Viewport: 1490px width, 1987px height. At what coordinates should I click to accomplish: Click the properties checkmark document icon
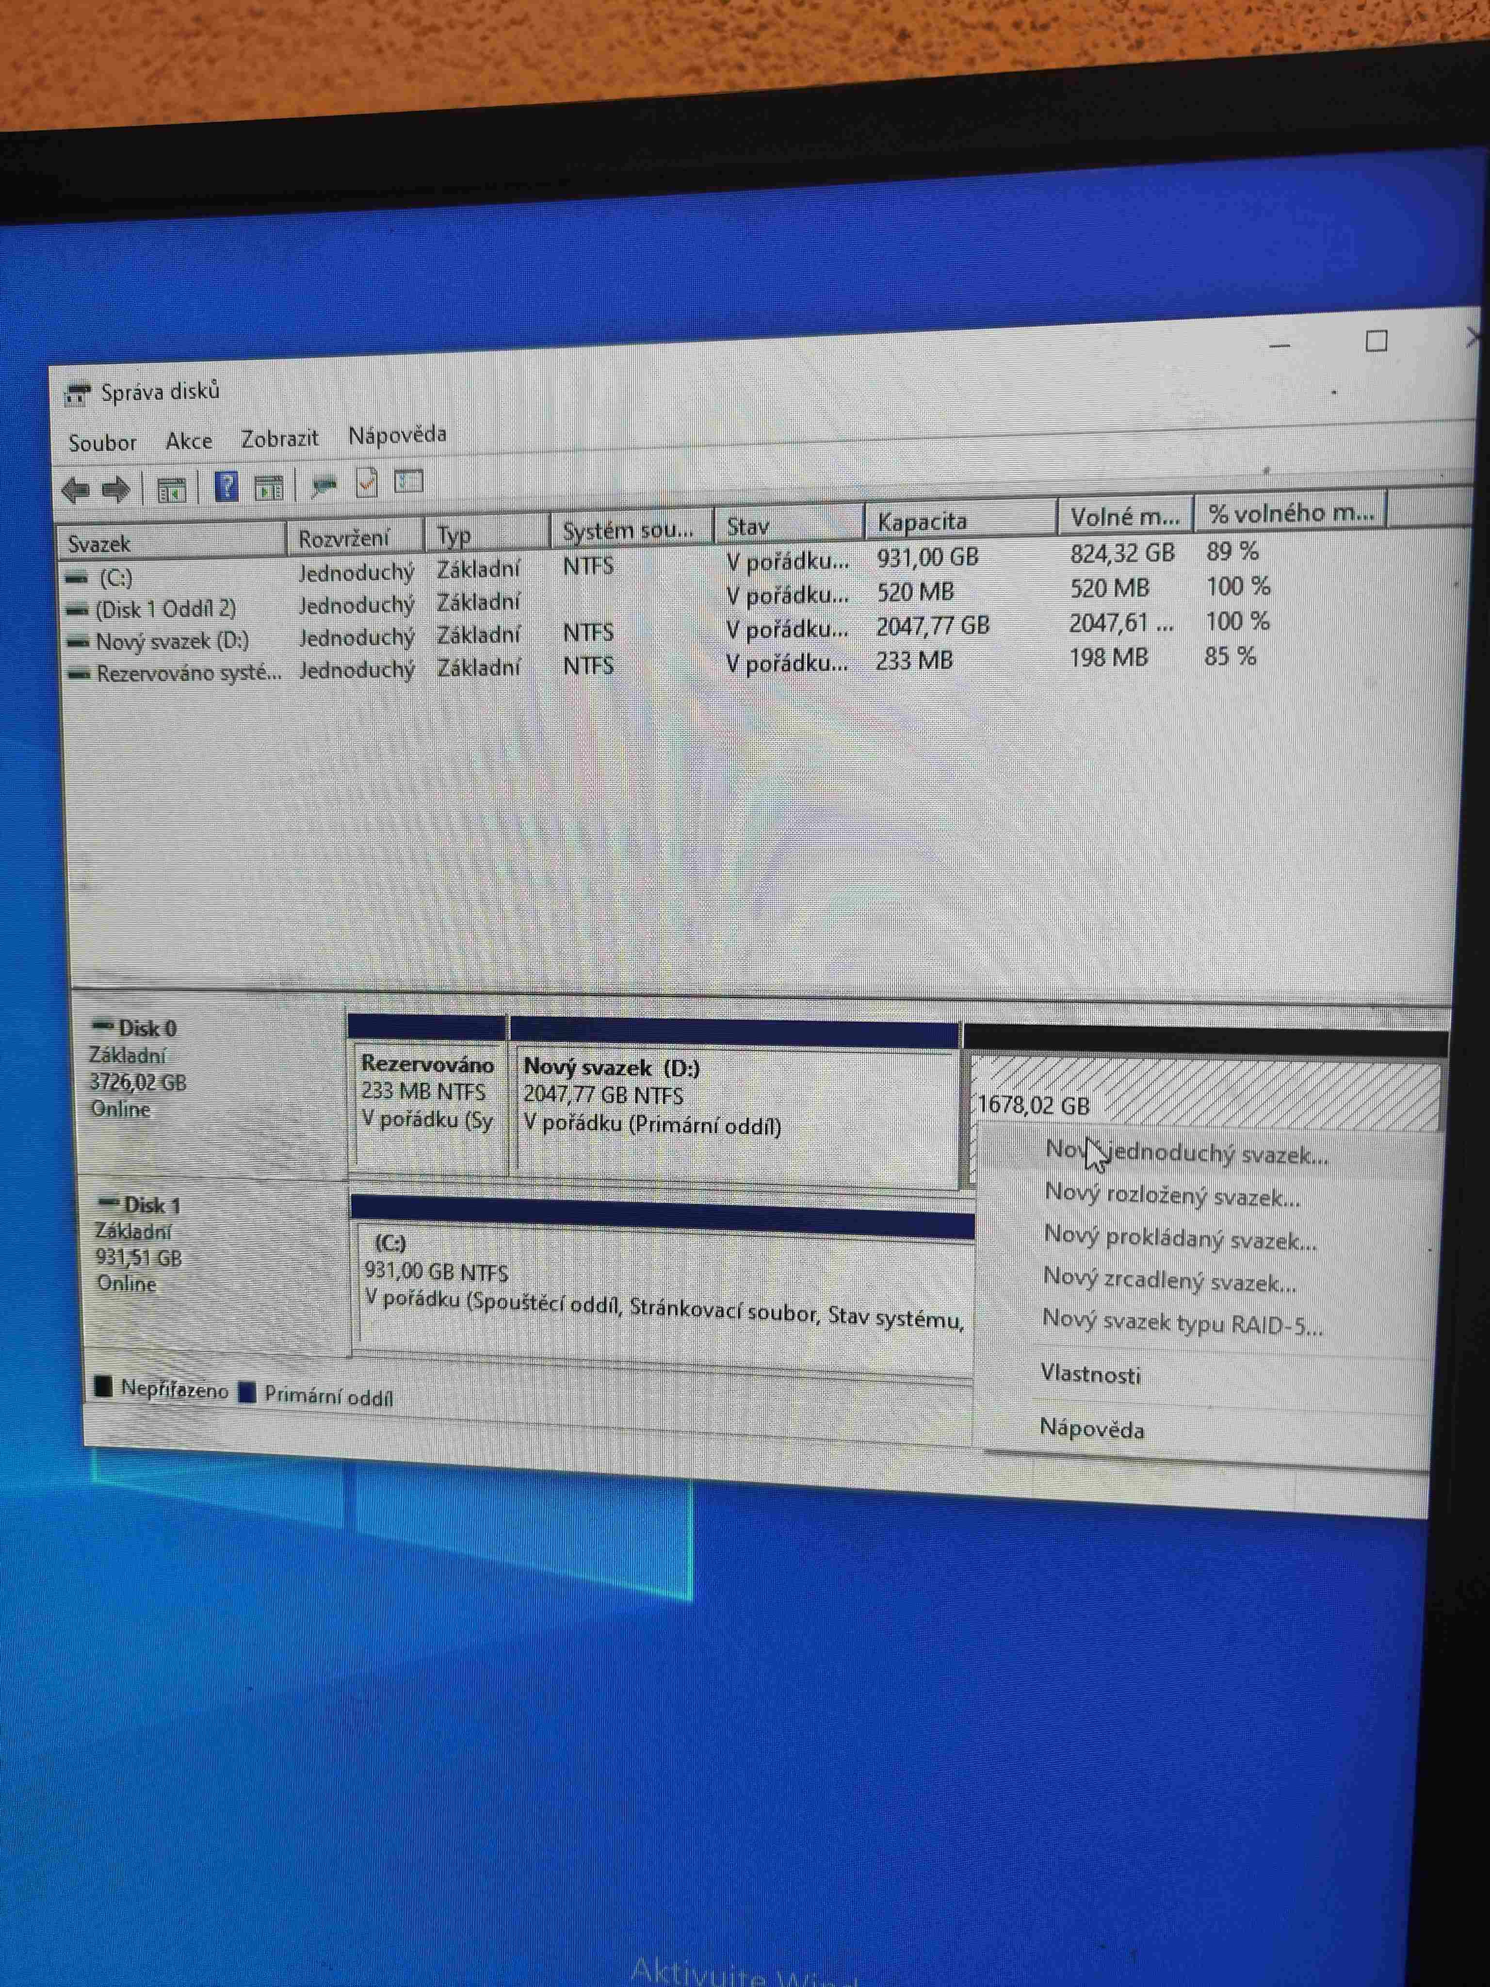click(367, 483)
